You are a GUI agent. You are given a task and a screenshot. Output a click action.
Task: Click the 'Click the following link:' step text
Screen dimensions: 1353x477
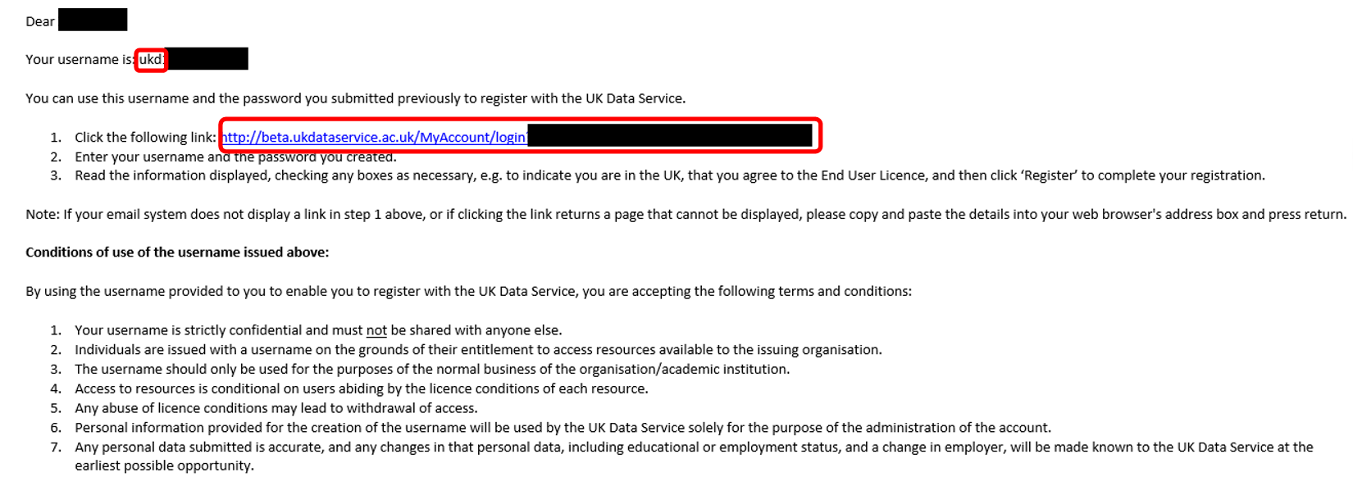point(145,138)
